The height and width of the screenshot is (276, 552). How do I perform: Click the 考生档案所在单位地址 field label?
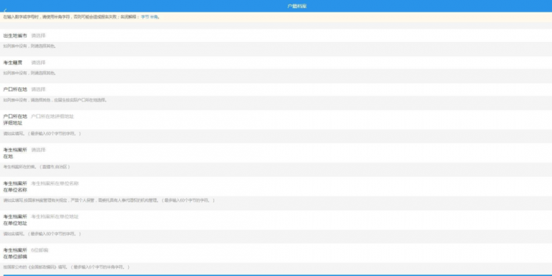(x=15, y=220)
